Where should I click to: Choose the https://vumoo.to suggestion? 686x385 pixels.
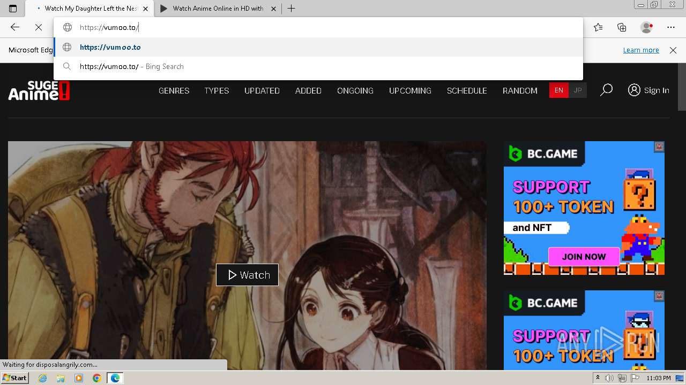click(x=318, y=47)
